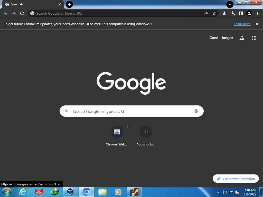263x197 pixels.
Task: Open Customize Chromium button
Action: 236,179
